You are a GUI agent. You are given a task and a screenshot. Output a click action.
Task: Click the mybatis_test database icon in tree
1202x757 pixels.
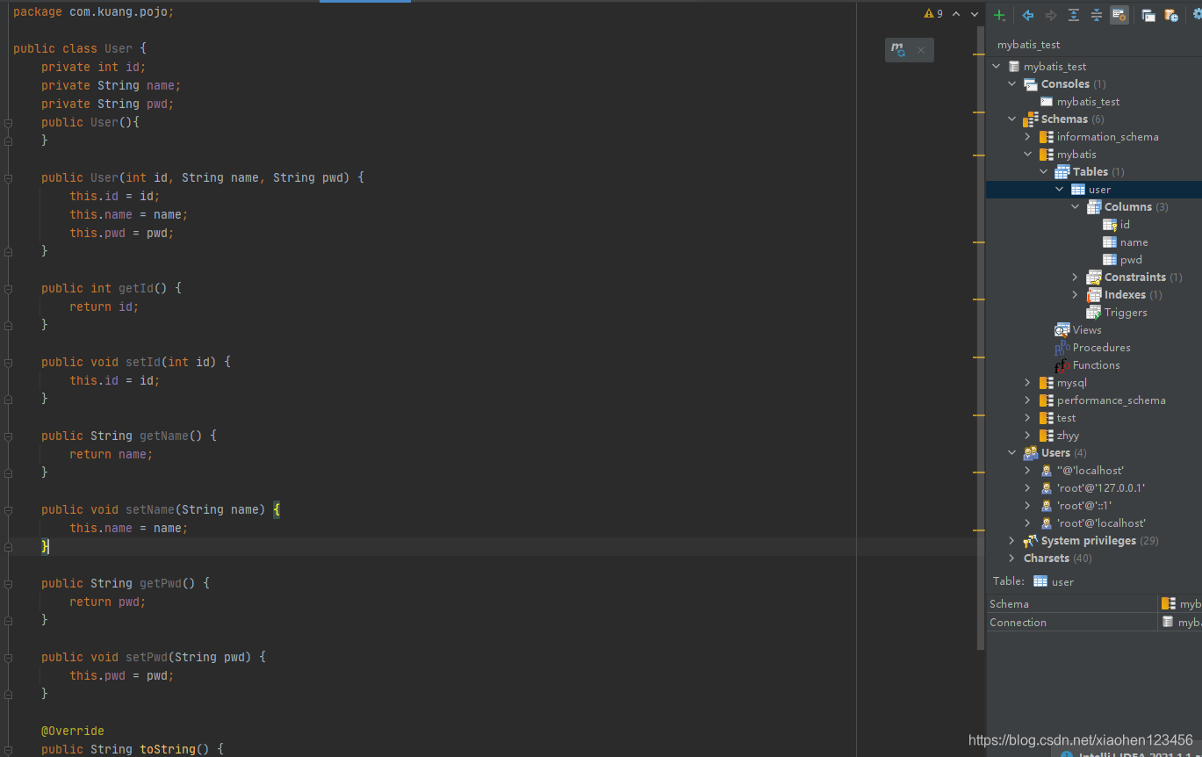coord(1014,67)
